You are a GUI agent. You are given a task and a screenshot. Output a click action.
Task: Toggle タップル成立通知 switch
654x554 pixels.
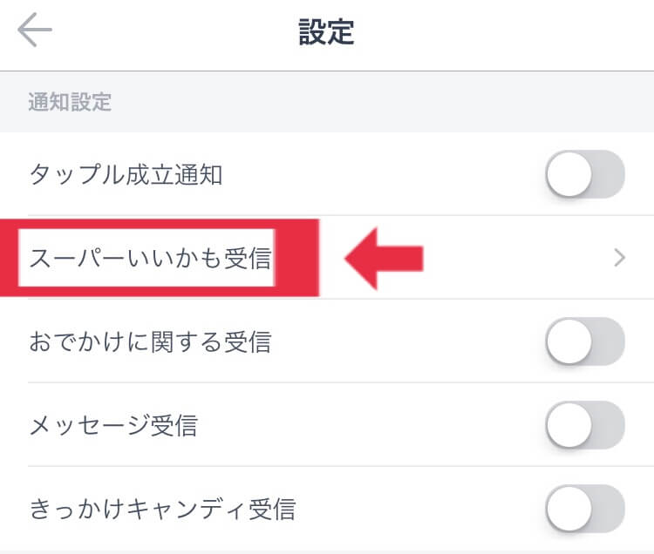pos(585,175)
